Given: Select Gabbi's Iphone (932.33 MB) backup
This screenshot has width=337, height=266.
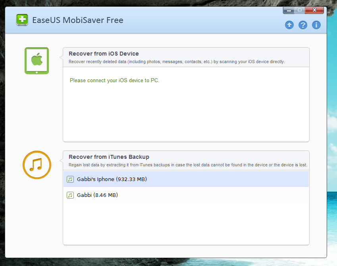Looking at the screenshot, I should tap(186, 179).
